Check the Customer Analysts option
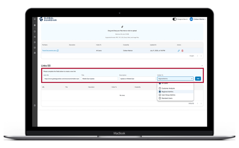The width and height of the screenshot is (239, 148). coord(160,88)
